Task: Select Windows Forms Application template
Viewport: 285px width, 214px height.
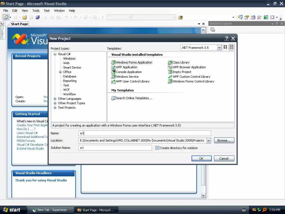Action: (132, 62)
